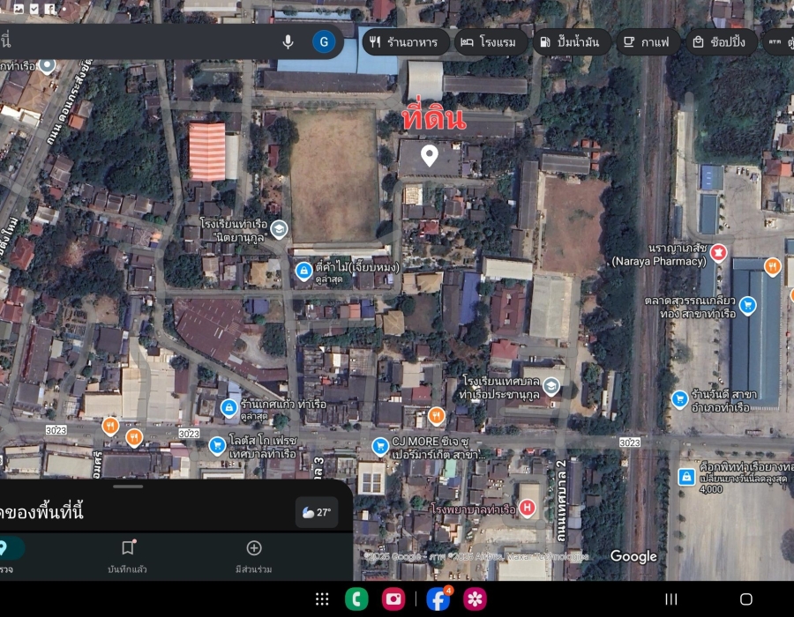Launch the red Camera app
794x617 pixels.
(x=393, y=599)
